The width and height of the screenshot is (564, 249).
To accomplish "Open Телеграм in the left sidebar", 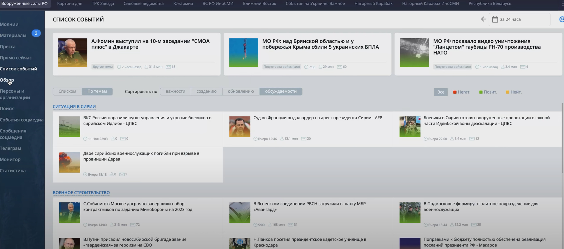I will click(x=11, y=148).
